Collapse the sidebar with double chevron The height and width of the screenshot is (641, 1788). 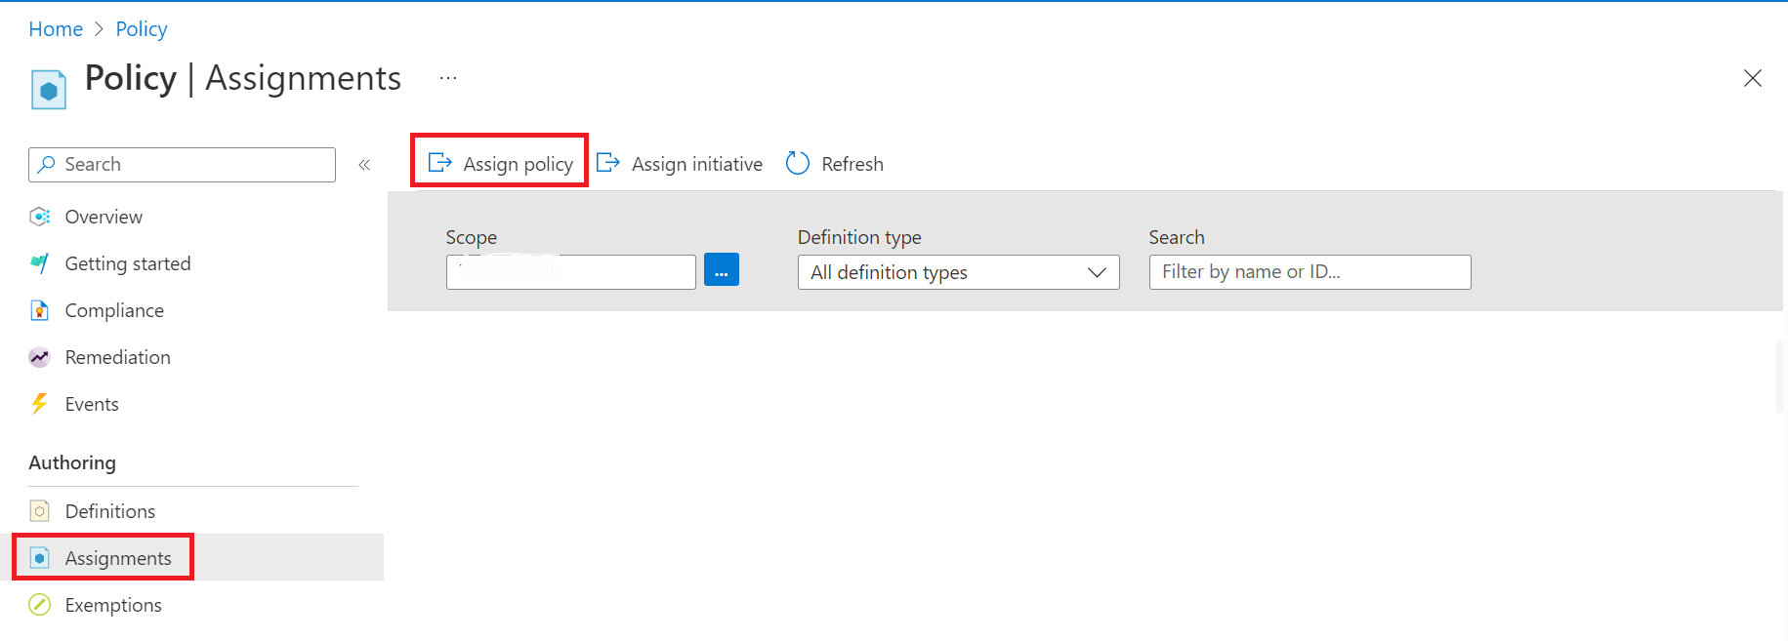tap(364, 165)
